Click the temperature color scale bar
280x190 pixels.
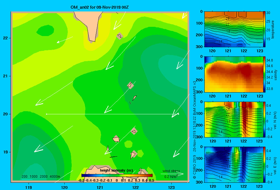pyautogui.click(x=264, y=29)
